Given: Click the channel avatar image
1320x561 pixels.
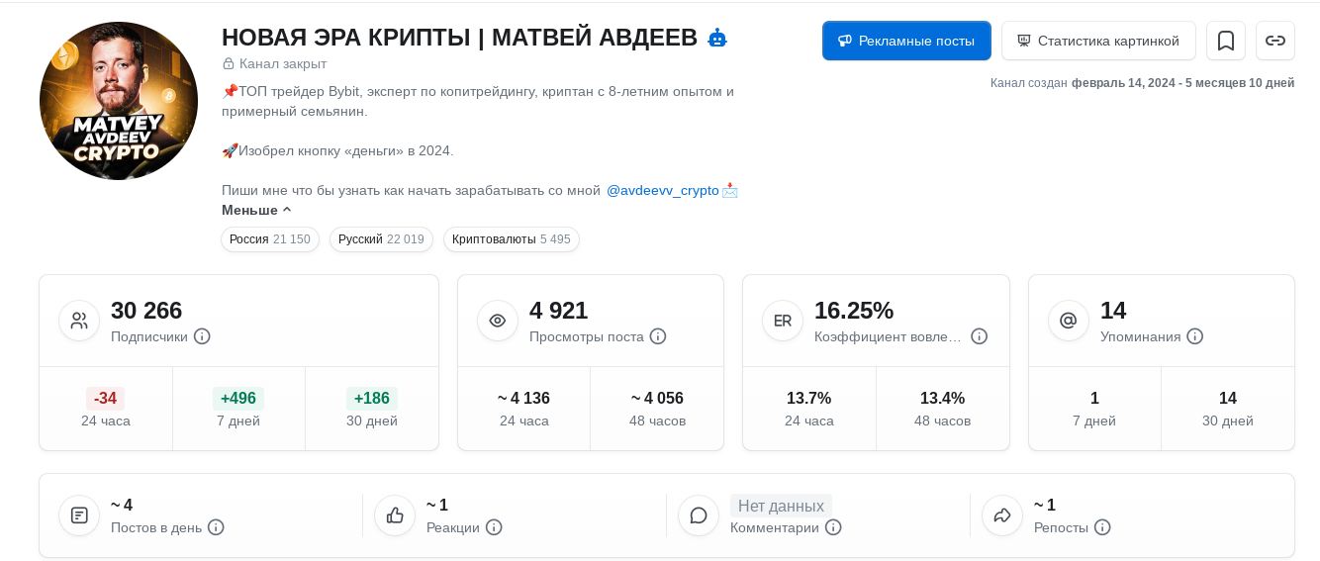Looking at the screenshot, I should coord(119,101).
